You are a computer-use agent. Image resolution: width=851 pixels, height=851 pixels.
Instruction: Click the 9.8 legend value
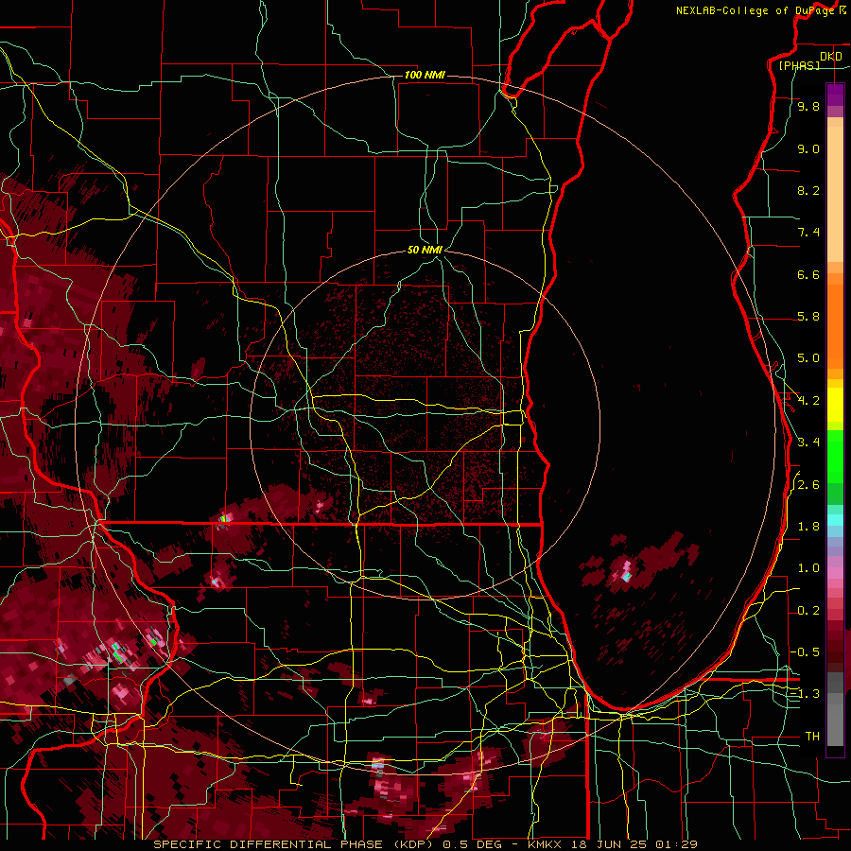pyautogui.click(x=808, y=107)
